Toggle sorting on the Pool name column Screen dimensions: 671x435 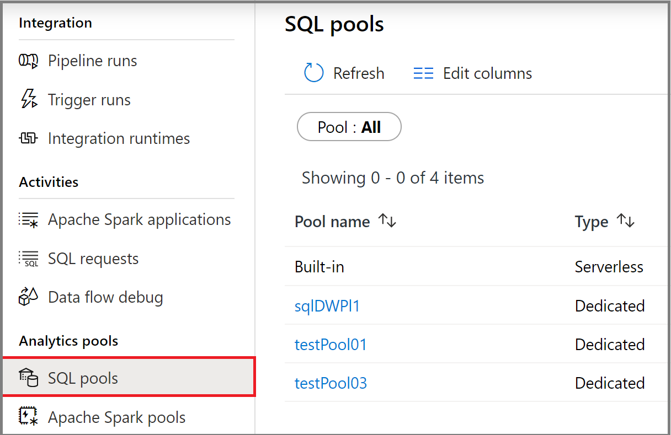pyautogui.click(x=387, y=221)
